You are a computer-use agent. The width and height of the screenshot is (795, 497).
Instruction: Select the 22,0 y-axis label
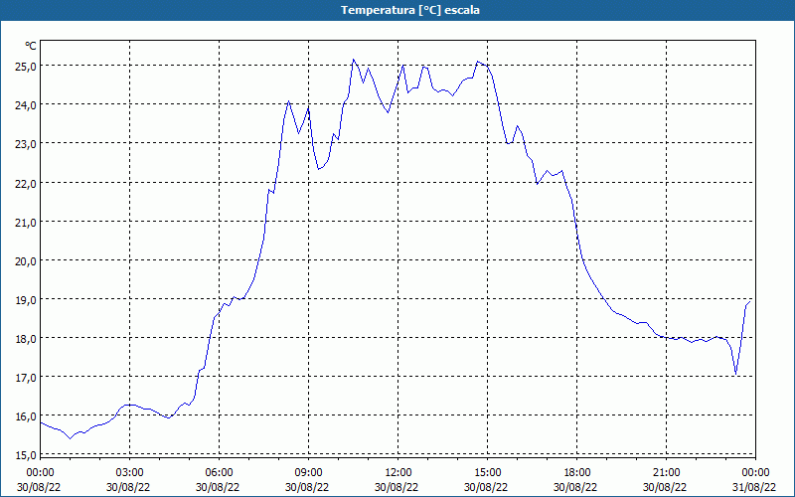(x=26, y=184)
